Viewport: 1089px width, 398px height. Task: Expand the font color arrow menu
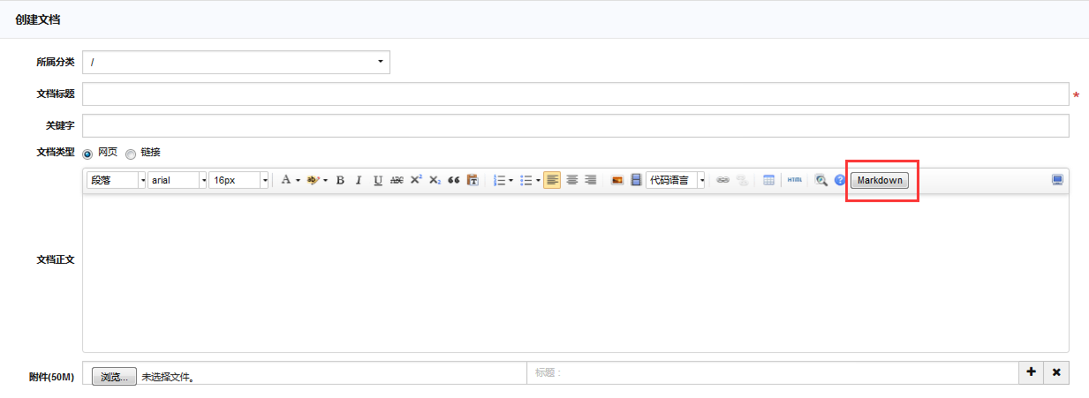click(298, 180)
